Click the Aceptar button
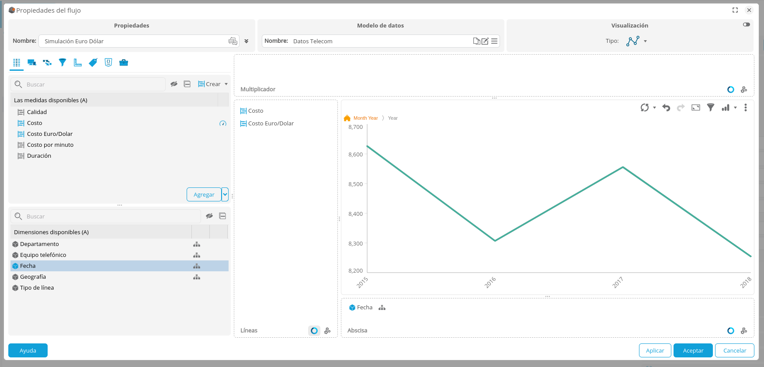This screenshot has width=764, height=367. click(x=693, y=350)
